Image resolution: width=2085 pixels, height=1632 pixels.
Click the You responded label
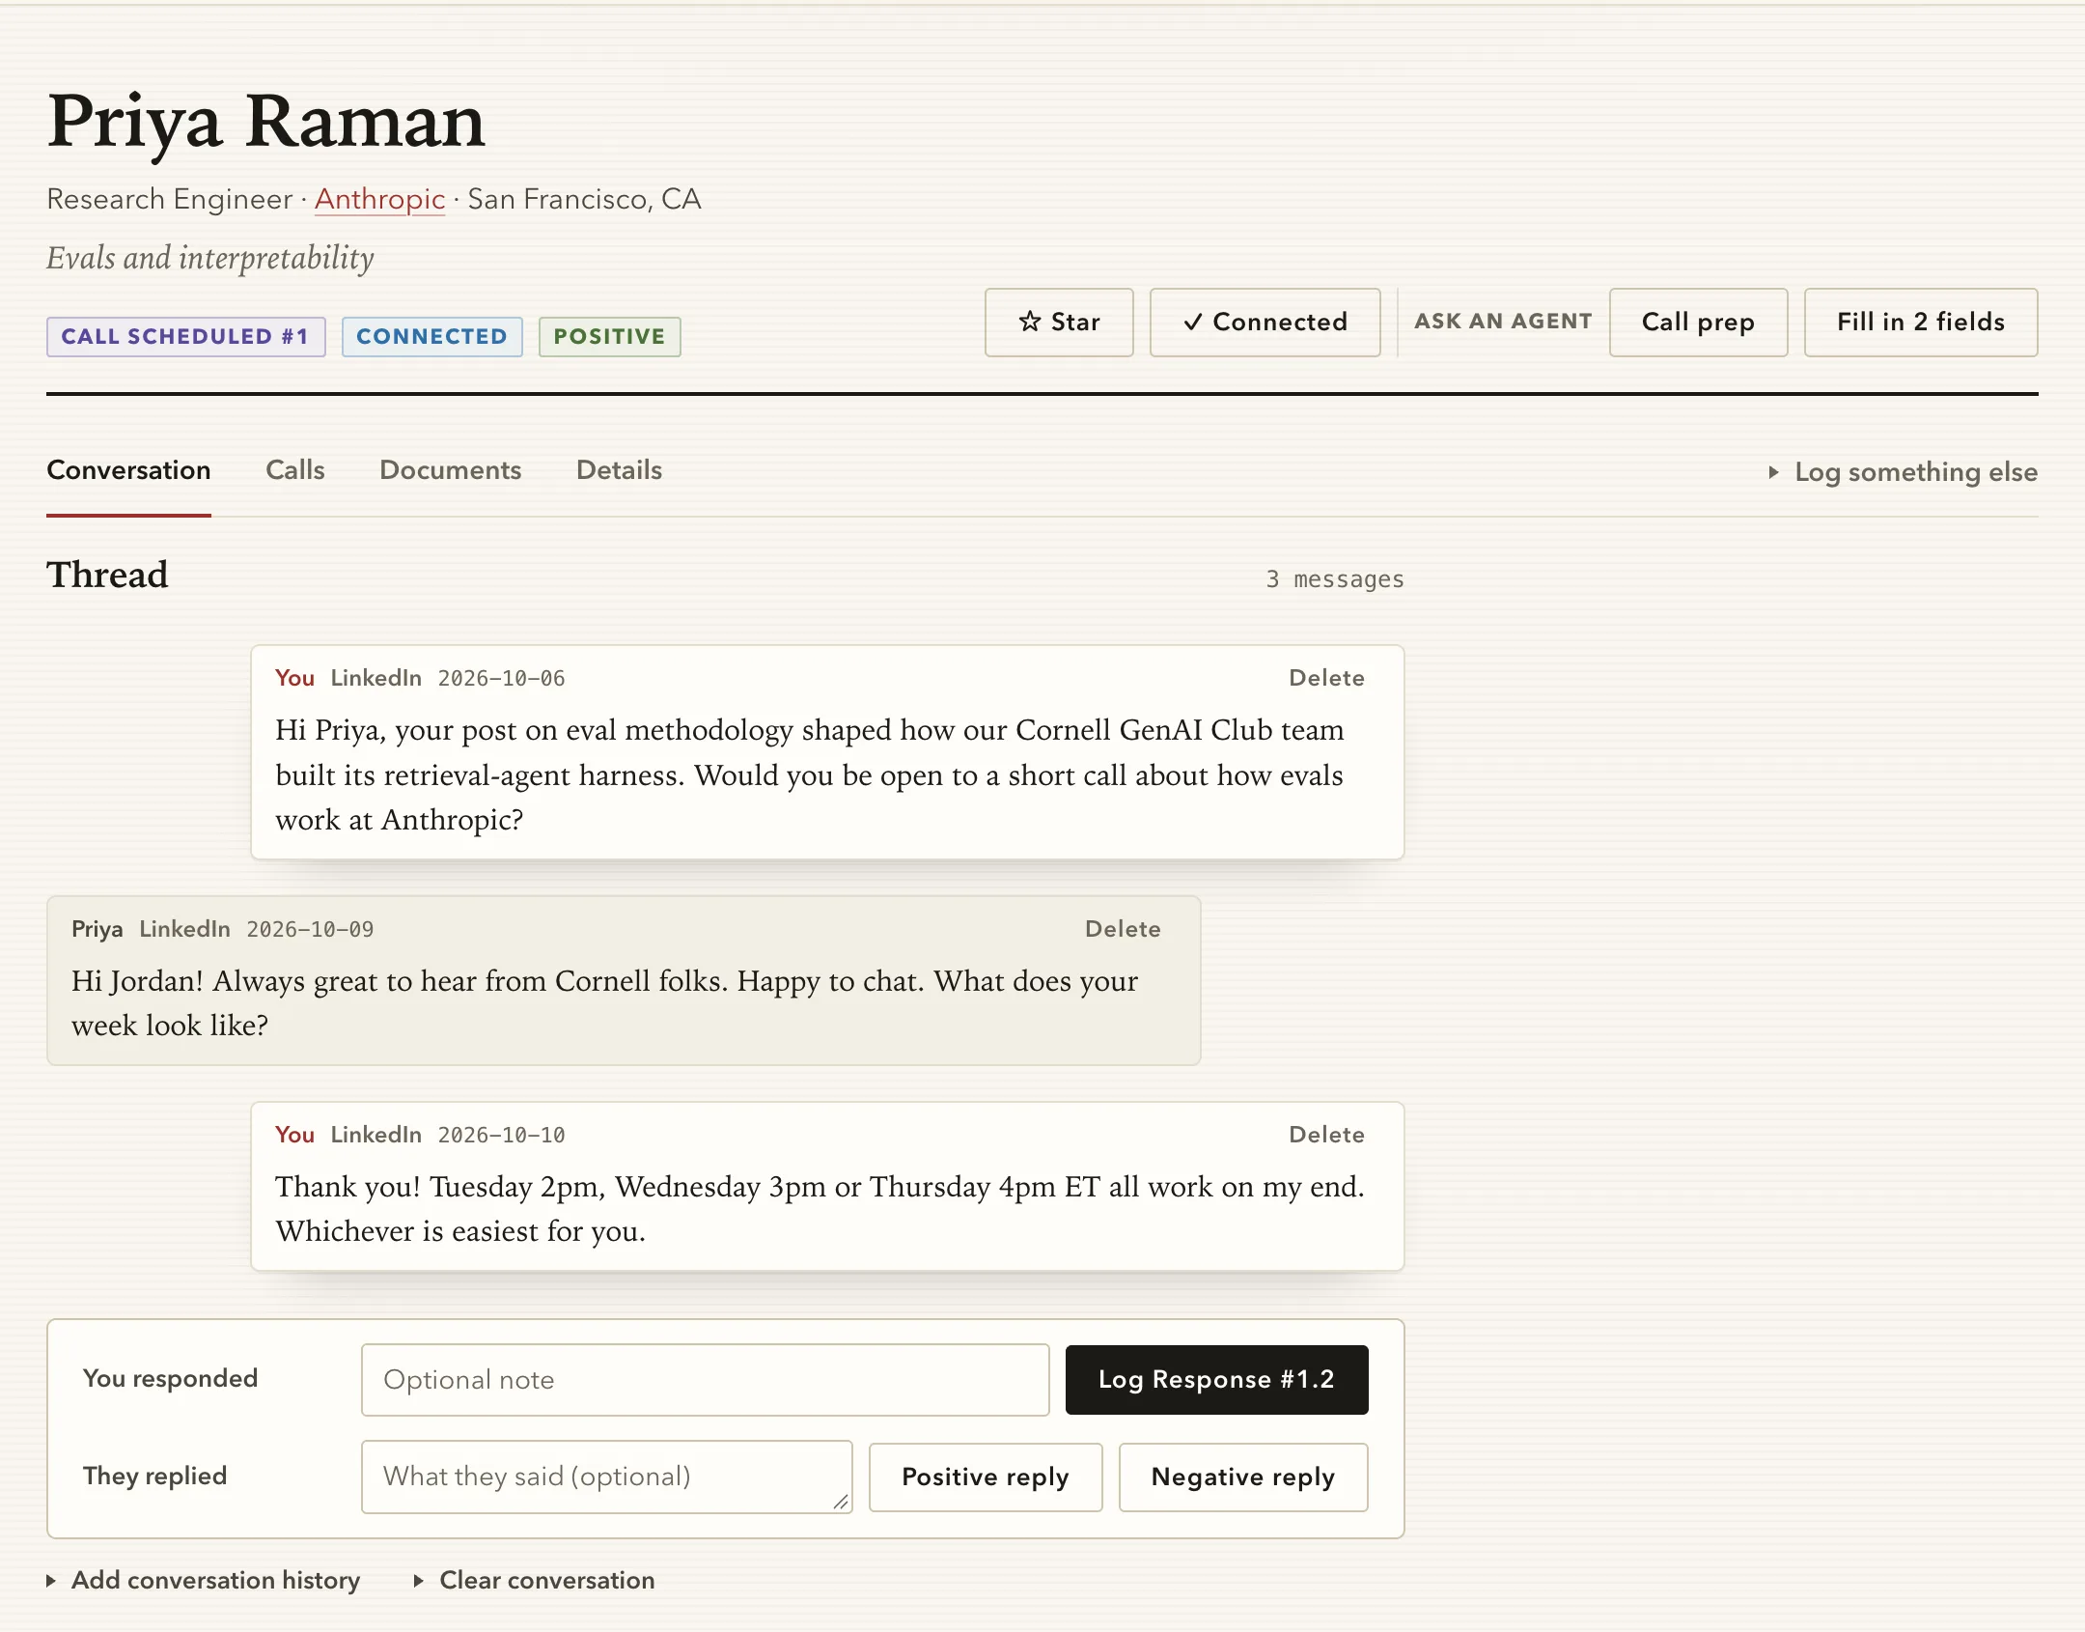170,1378
